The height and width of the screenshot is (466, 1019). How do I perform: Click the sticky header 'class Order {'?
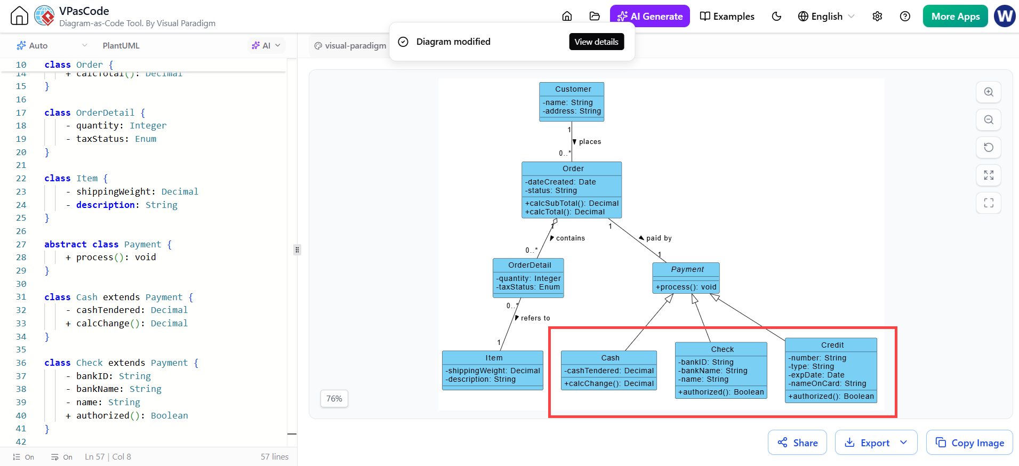78,65
